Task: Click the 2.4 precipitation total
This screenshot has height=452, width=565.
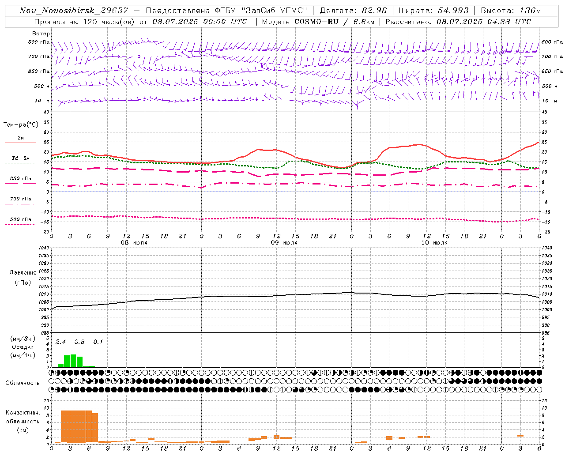Action: coord(60,342)
